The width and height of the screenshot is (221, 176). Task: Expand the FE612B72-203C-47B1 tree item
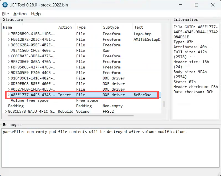click(x=9, y=39)
